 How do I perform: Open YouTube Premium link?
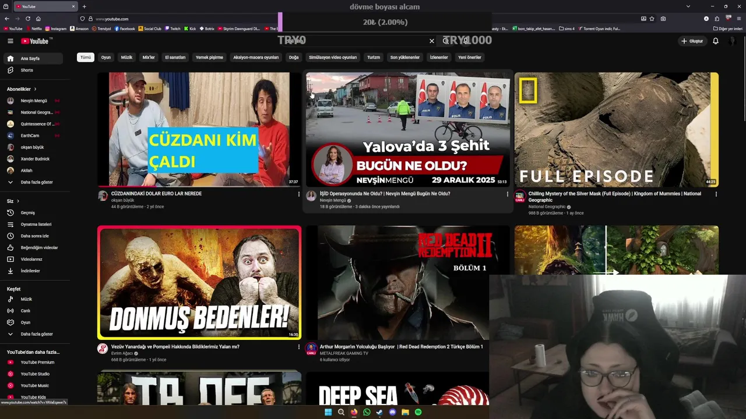click(32, 362)
